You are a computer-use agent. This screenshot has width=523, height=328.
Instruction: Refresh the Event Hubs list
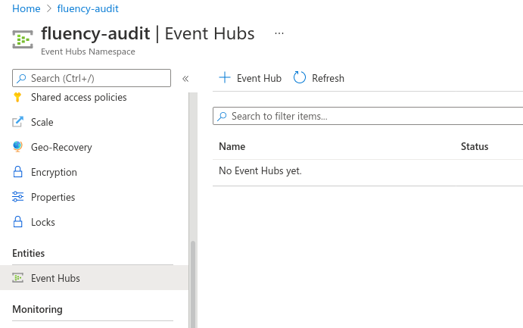[x=319, y=78]
